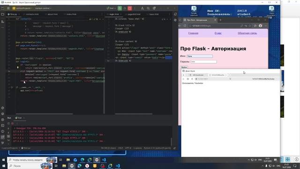Open the Project tool window folder icon
Image resolution: width=300 pixels, height=169 pixels.
(x=2, y=15)
